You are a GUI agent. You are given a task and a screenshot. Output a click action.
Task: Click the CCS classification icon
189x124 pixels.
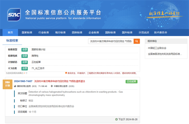click(x=52, y=86)
